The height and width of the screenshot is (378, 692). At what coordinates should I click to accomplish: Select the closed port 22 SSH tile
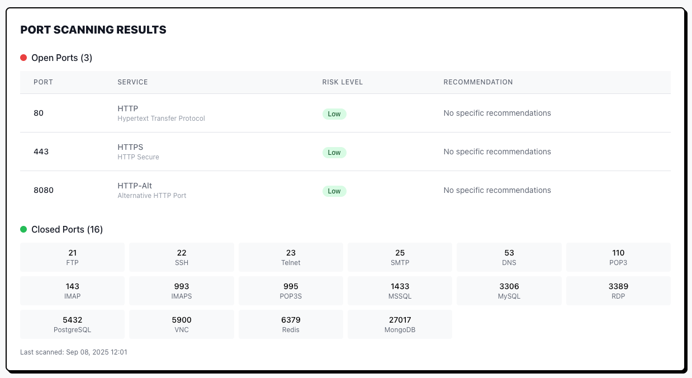[182, 257]
